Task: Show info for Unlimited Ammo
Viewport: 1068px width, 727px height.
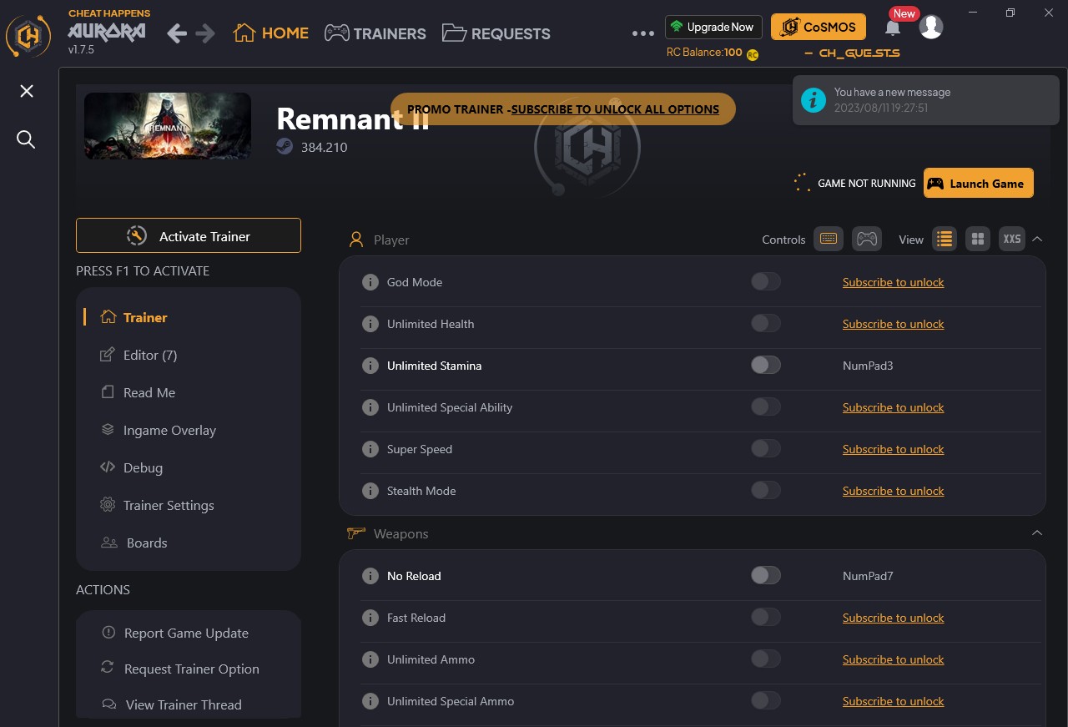Action: (x=370, y=659)
